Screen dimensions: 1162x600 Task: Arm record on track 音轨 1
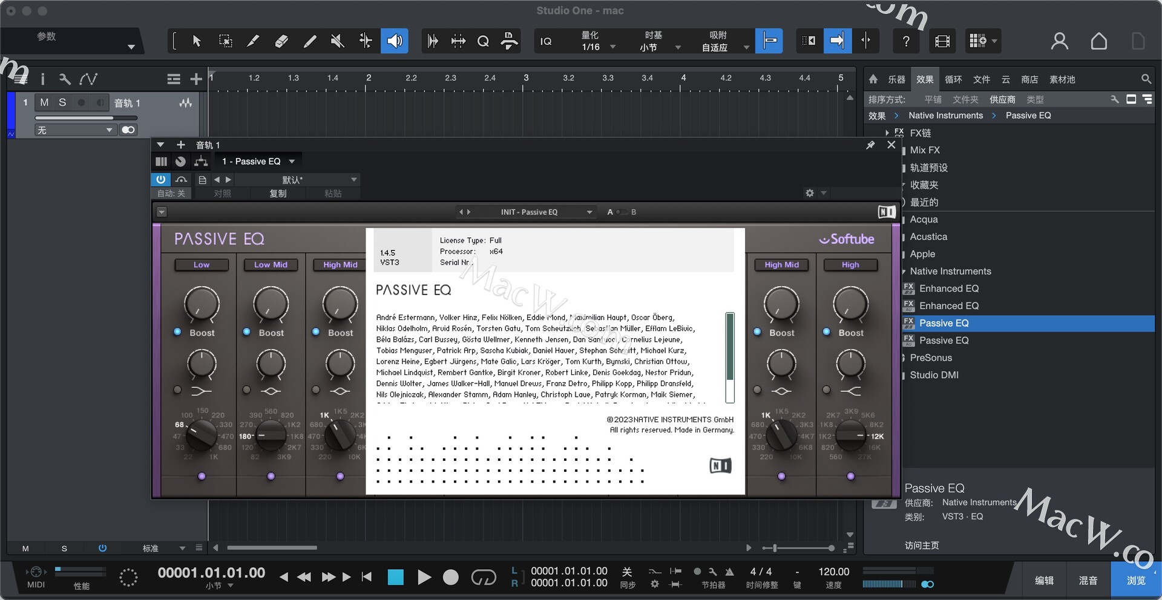pyautogui.click(x=81, y=103)
